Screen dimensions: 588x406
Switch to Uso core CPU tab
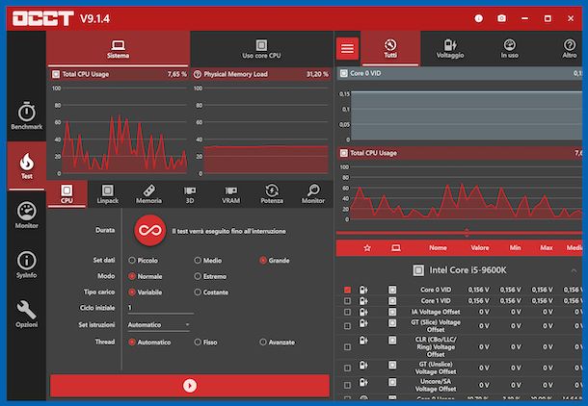click(261, 49)
